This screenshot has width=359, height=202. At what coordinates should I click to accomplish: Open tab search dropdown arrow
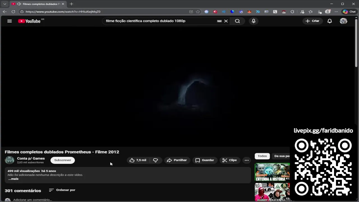pos(5,4)
